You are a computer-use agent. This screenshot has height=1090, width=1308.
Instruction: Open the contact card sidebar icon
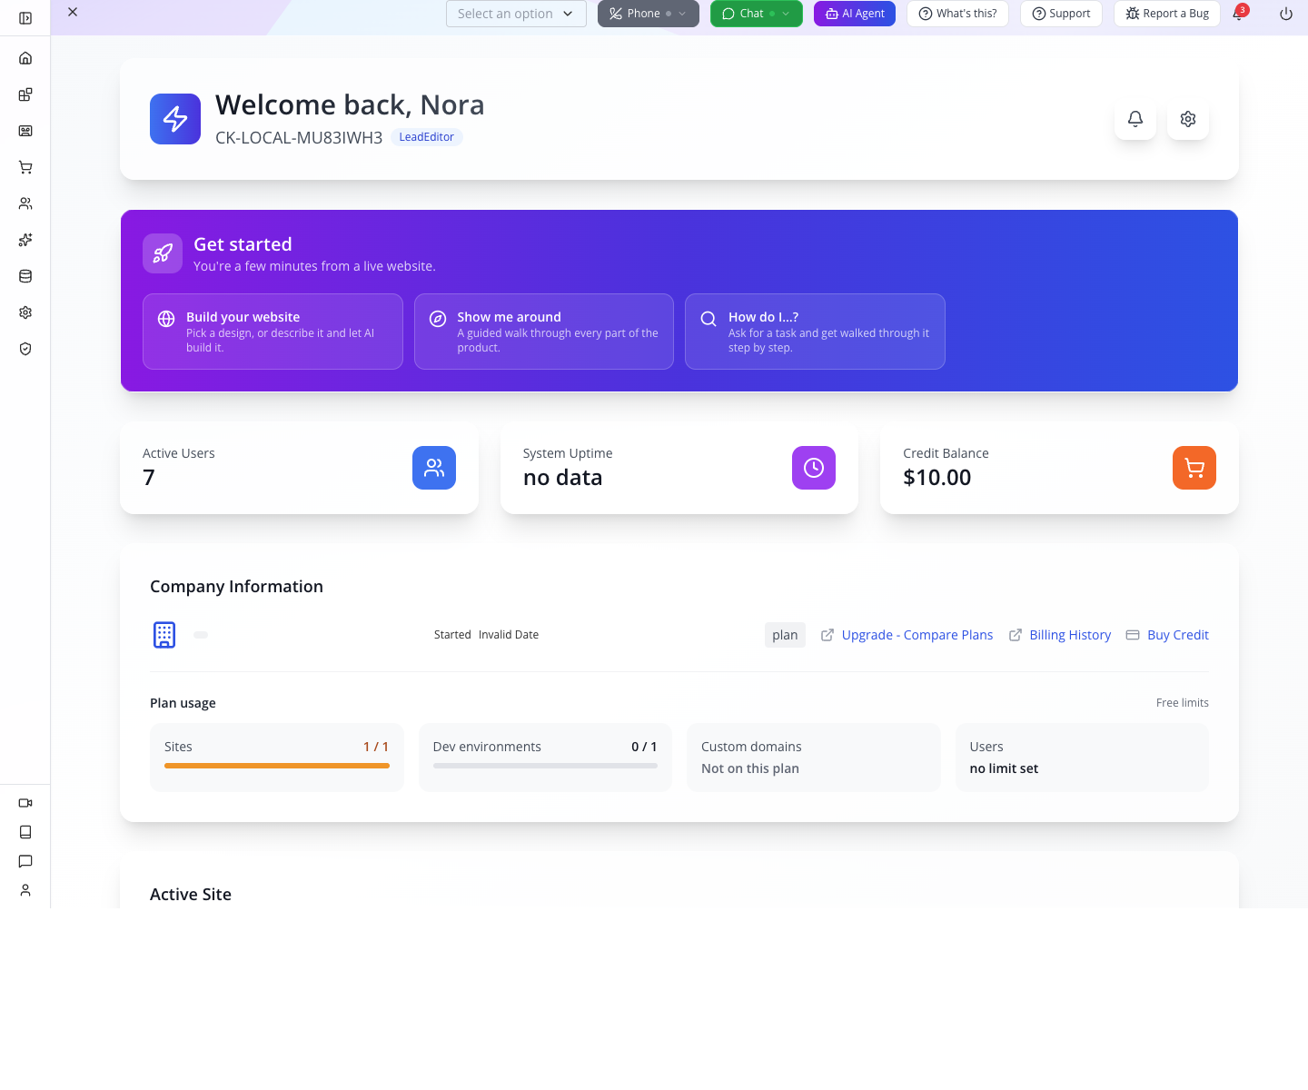[25, 131]
